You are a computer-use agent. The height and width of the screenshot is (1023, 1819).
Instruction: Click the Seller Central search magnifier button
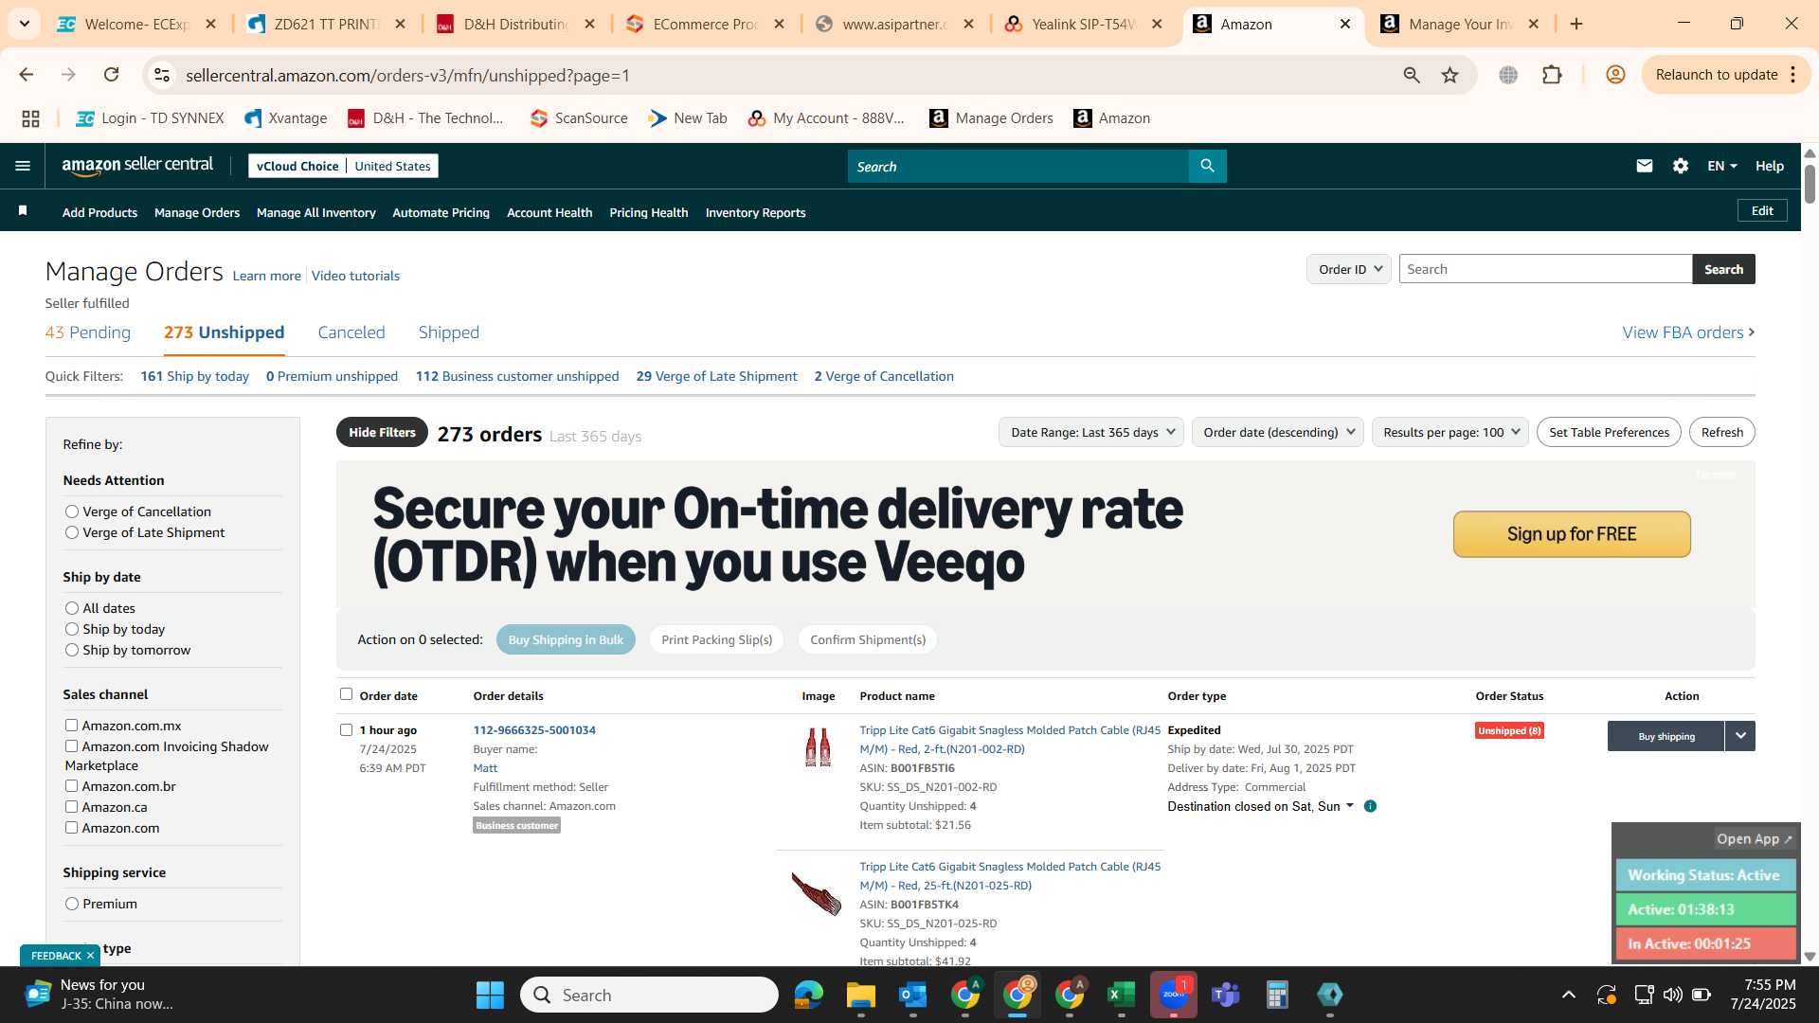(1207, 166)
